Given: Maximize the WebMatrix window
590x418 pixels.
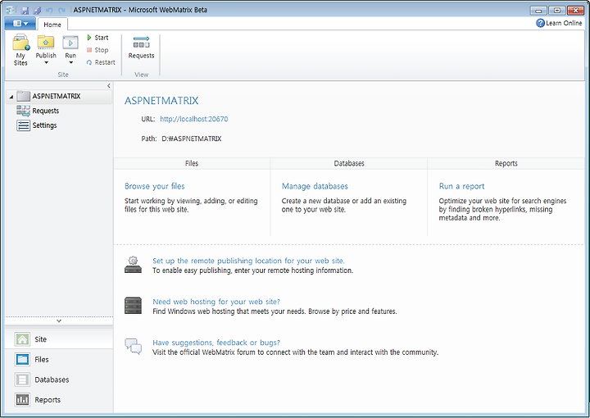Looking at the screenshot, I should [557, 11].
